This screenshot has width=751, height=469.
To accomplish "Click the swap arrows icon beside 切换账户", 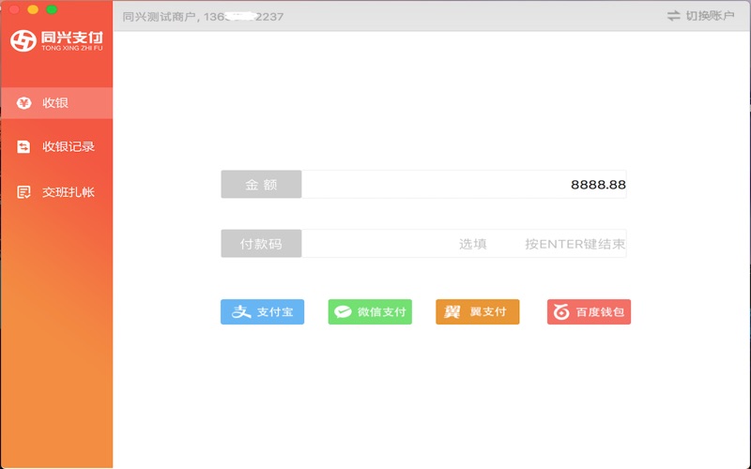I will [673, 16].
